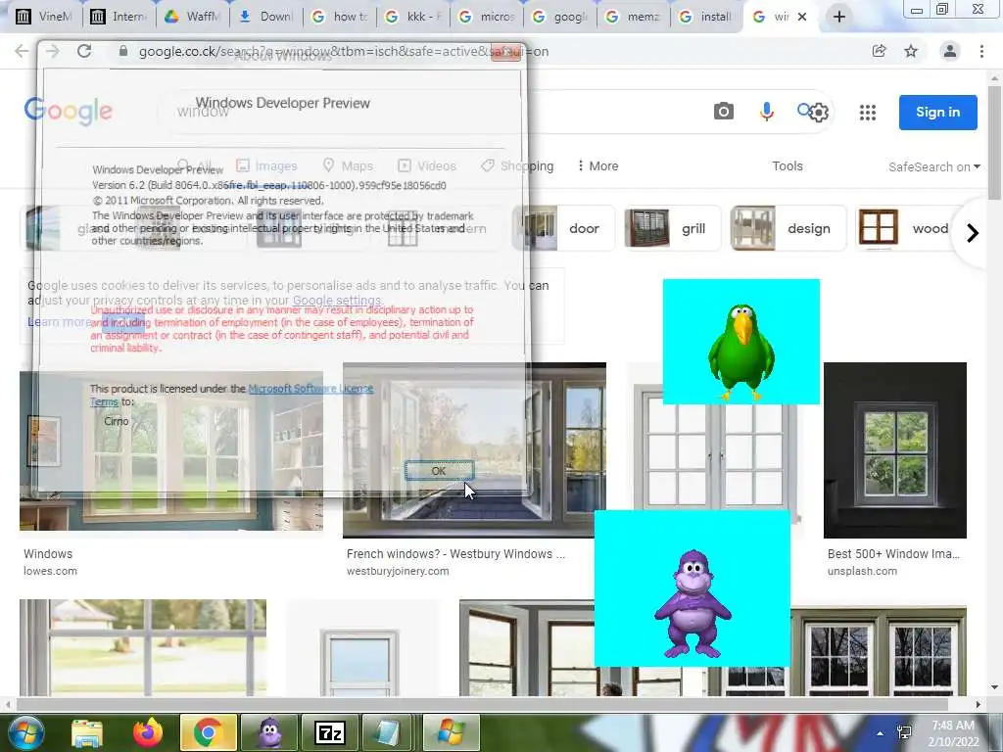1003x752 pixels.
Task: Click the vertical page scrollbar
Action: point(993,141)
